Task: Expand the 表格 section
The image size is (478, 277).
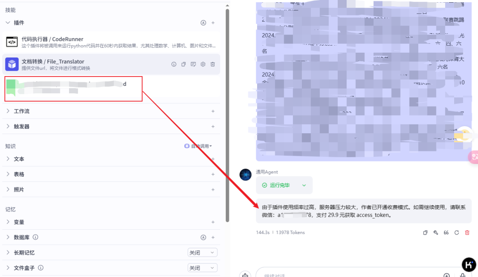Action: coord(8,174)
